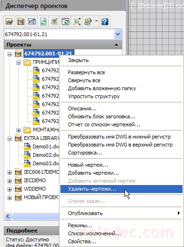This screenshot has height=247, width=184.
Task: Expand the IECDEMO project plus box
Action: pos(9,181)
